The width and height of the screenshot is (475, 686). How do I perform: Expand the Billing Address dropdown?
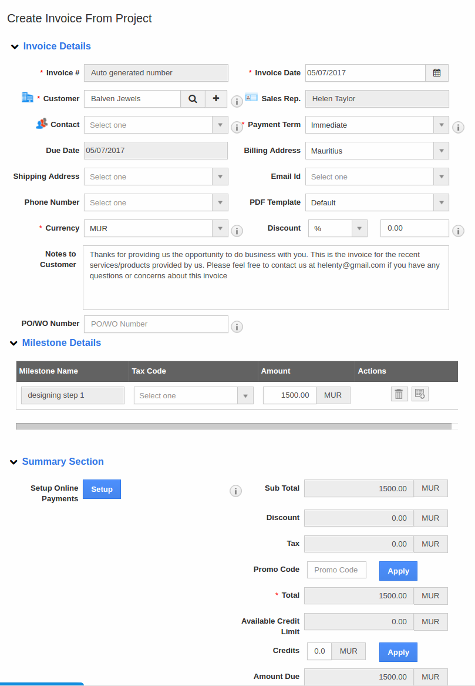click(377, 151)
